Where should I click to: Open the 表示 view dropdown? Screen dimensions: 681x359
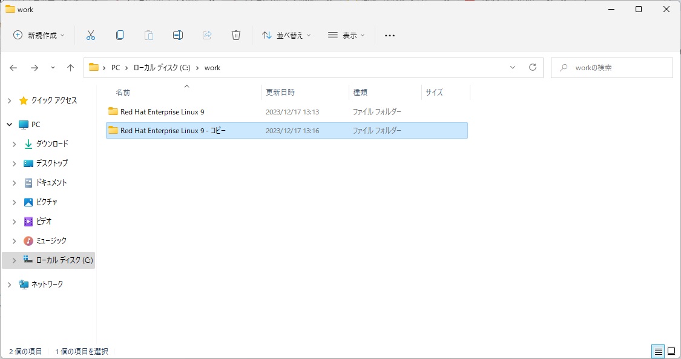[x=346, y=35]
